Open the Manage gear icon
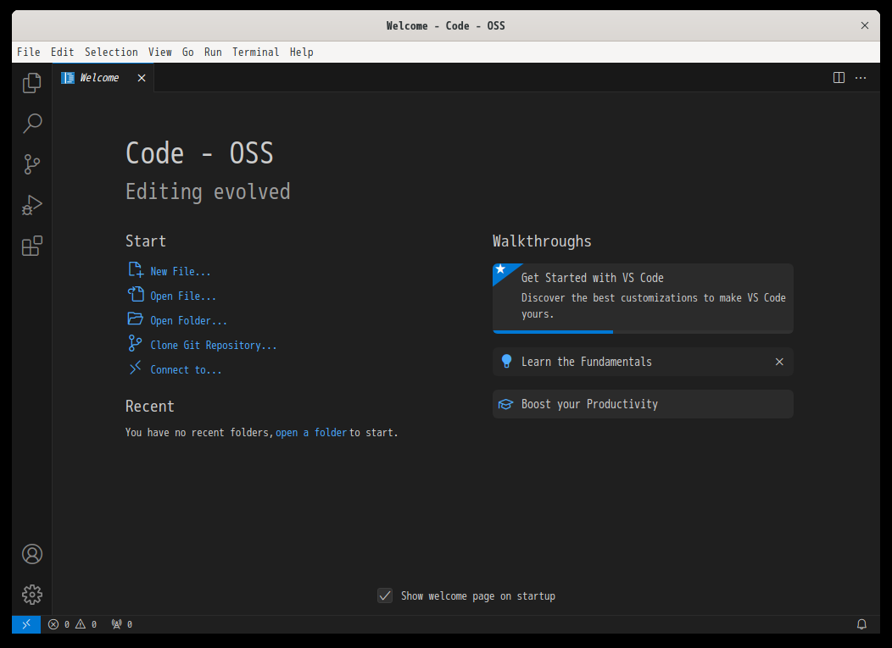The width and height of the screenshot is (892, 648). pyautogui.click(x=32, y=595)
